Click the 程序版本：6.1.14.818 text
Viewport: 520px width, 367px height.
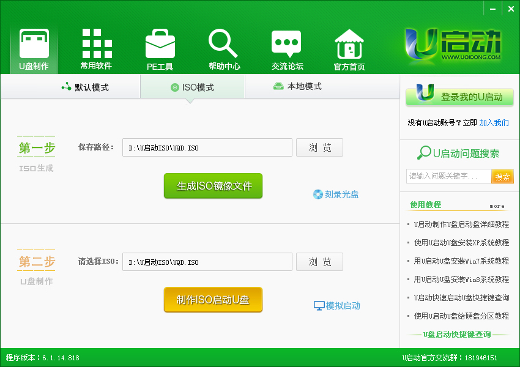click(42, 358)
